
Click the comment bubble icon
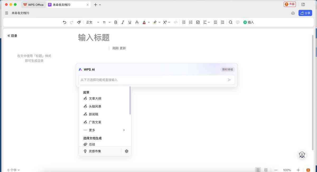point(238,22)
